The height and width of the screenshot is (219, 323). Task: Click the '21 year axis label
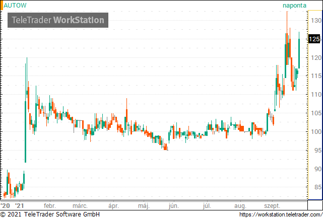(20, 205)
